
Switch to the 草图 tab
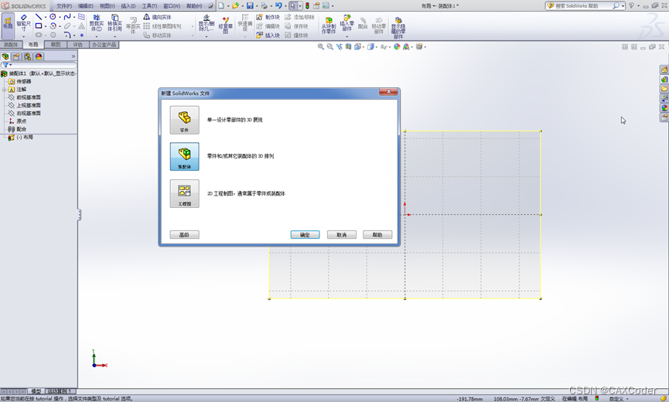[x=56, y=45]
